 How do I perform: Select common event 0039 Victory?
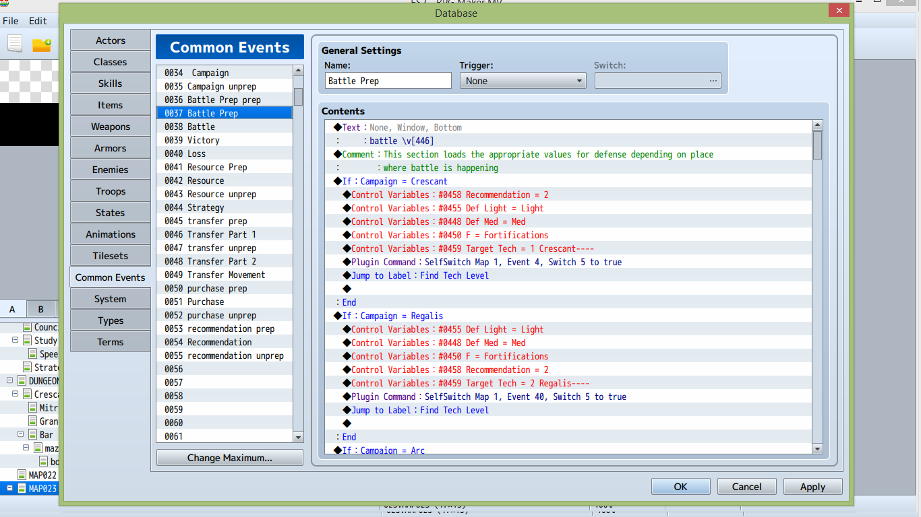[x=225, y=140]
